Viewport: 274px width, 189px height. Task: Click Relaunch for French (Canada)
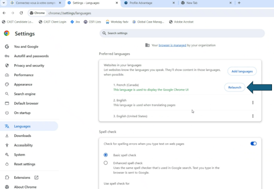coord(234,87)
